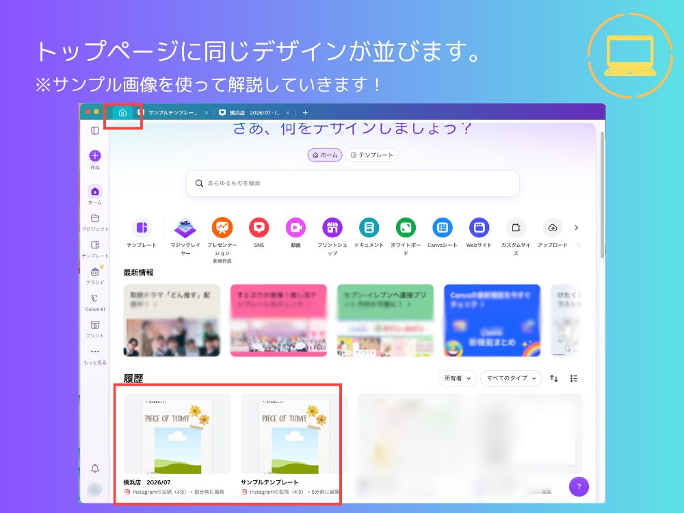The height and width of the screenshot is (513, 684).
Task: Click the サンプルテンプレート title text
Action: click(269, 482)
